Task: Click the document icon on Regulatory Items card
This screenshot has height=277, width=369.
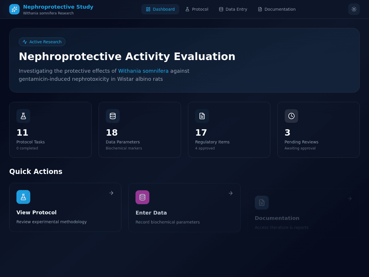Action: coord(202,116)
